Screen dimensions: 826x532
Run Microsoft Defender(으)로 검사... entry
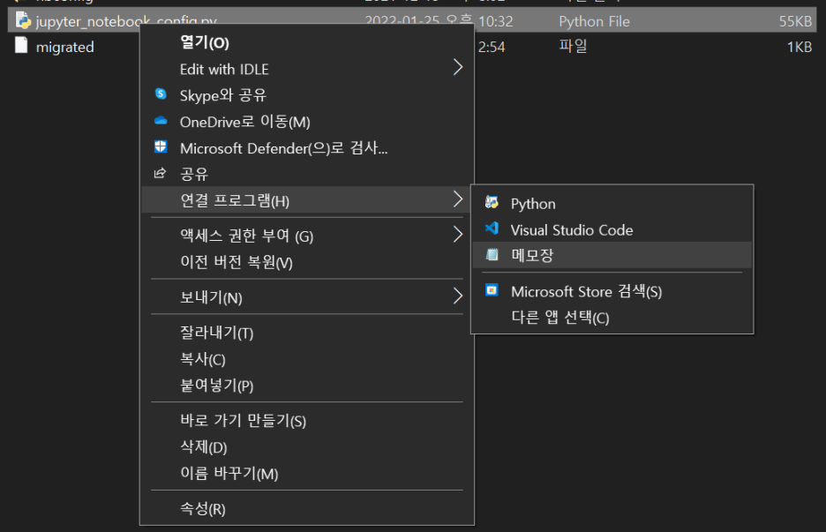coord(307,148)
